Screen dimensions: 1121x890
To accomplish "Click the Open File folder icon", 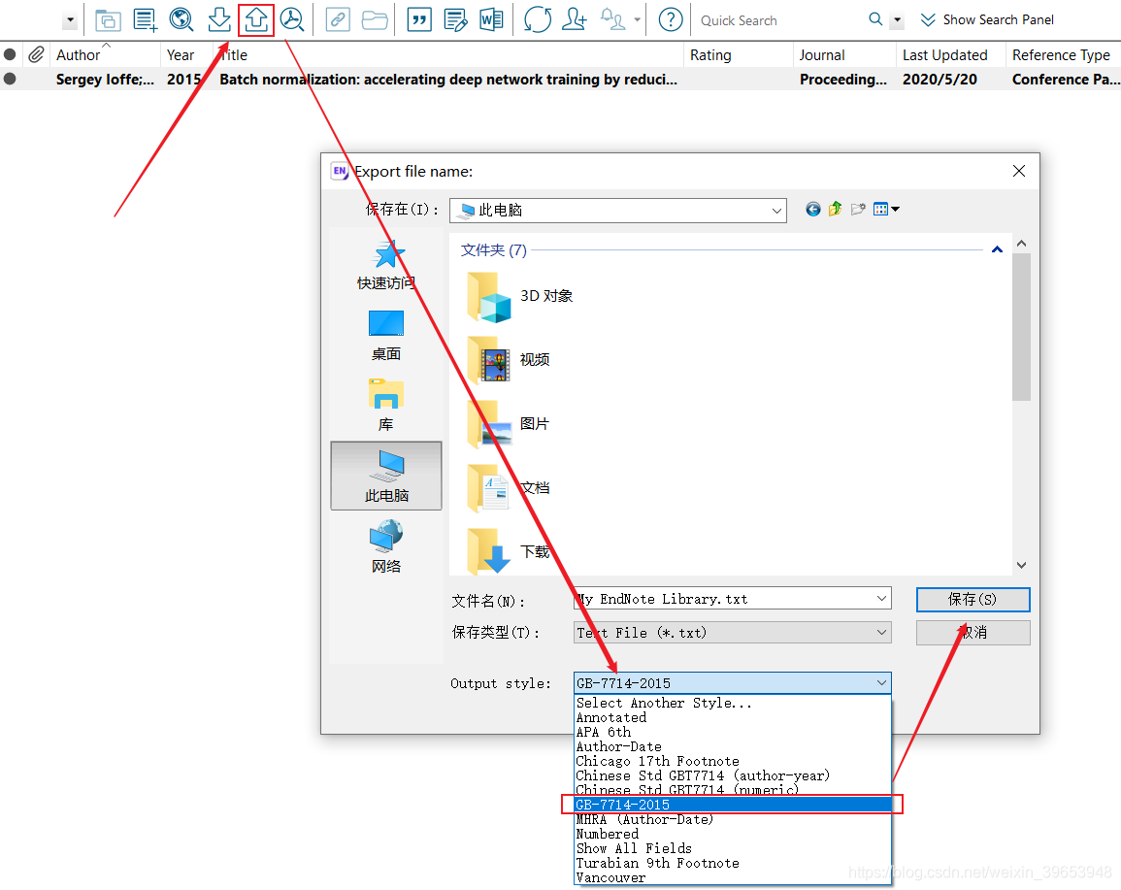I will [375, 20].
